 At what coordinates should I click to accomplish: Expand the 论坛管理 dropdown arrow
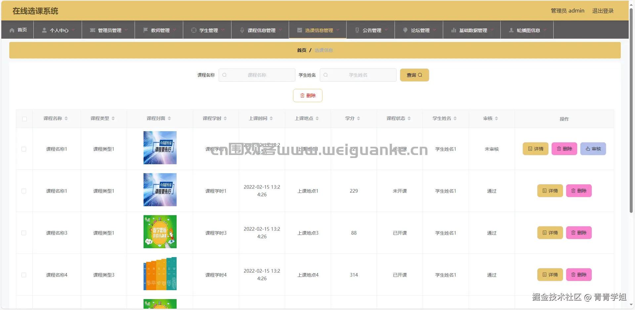pos(435,30)
